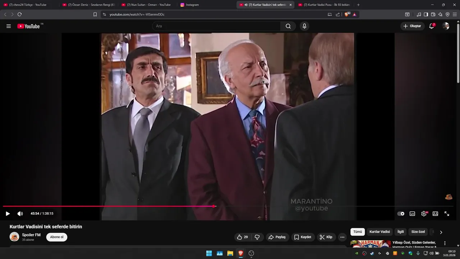Go forward in browser history
Image resolution: width=460 pixels, height=259 pixels.
coord(12,14)
